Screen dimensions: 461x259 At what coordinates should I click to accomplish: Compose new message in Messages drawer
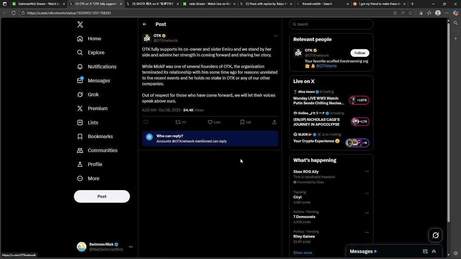coord(425,251)
